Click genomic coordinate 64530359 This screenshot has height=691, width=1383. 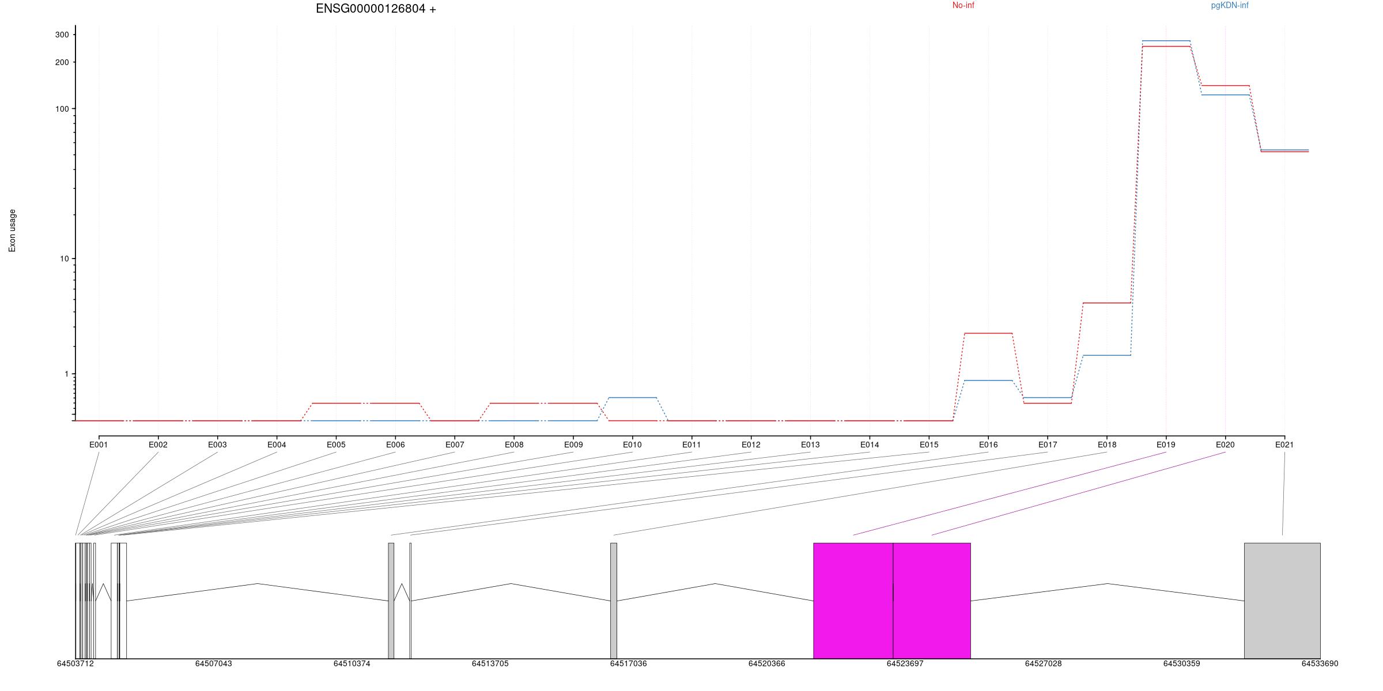(x=1182, y=663)
